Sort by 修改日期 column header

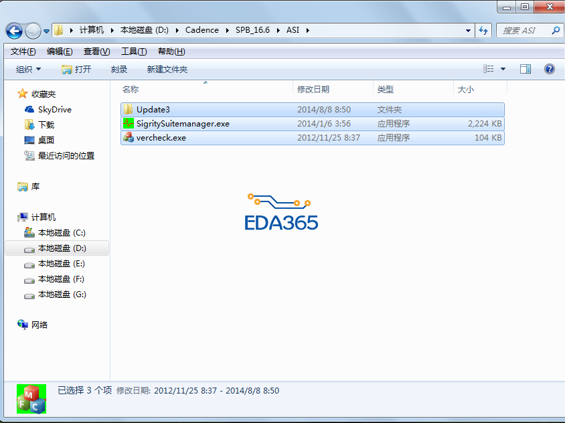(313, 90)
